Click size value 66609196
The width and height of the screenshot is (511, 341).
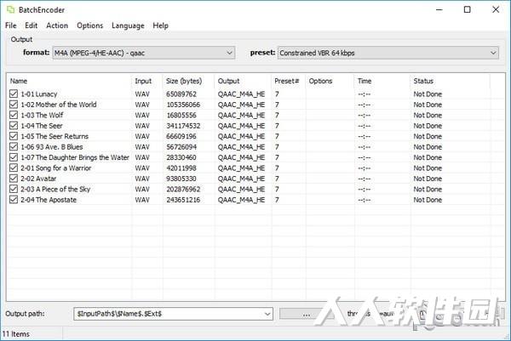pos(181,136)
